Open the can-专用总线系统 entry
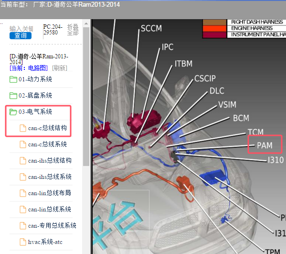This screenshot has height=254, width=286. 52,226
